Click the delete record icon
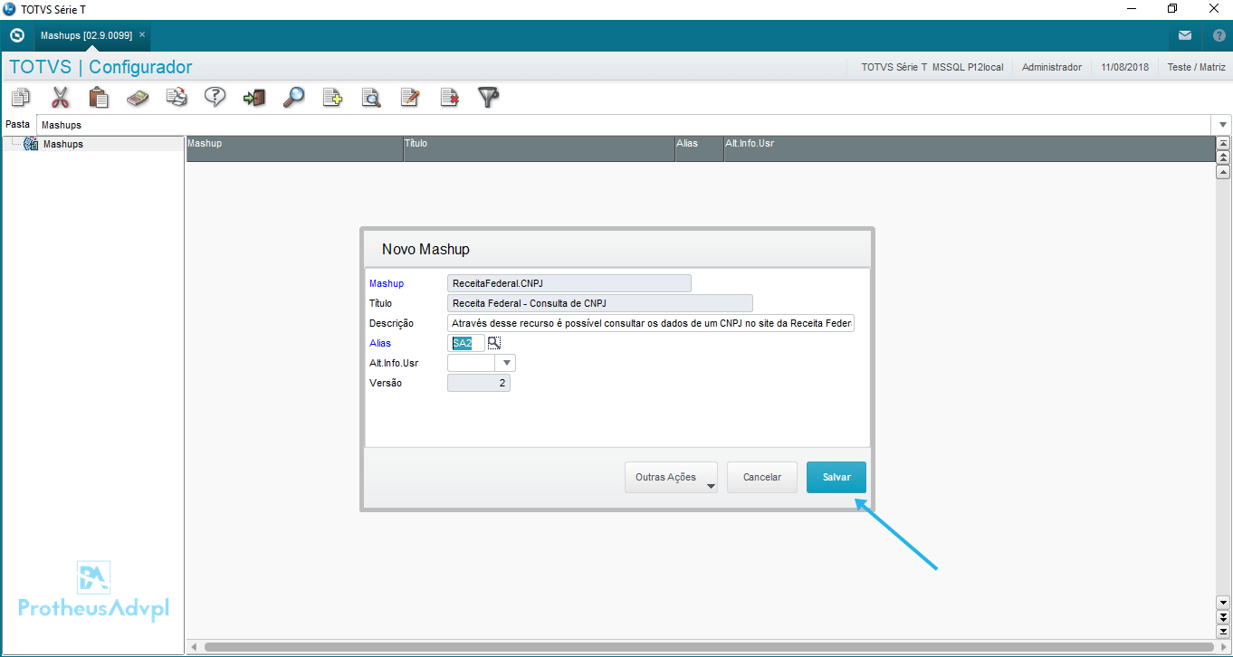Screen dimensions: 1233x657 tap(449, 97)
